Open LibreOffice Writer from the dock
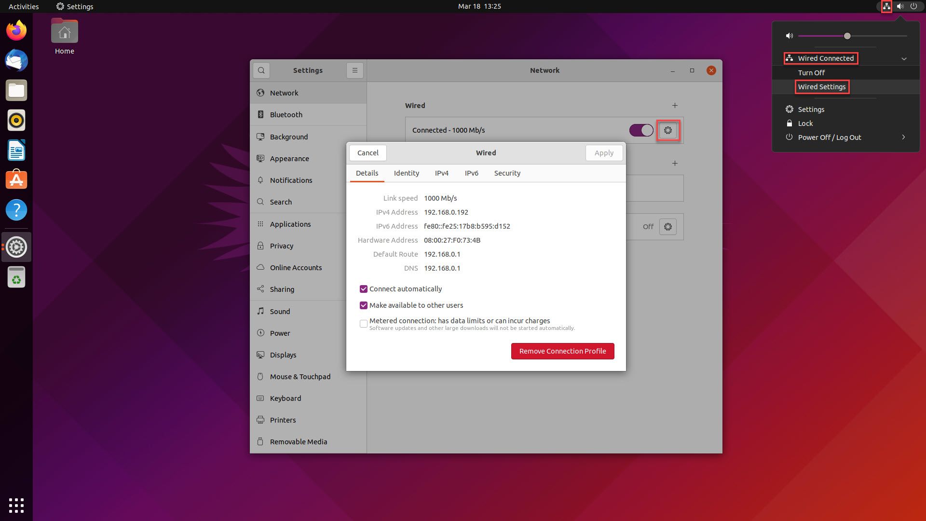 coord(16,150)
